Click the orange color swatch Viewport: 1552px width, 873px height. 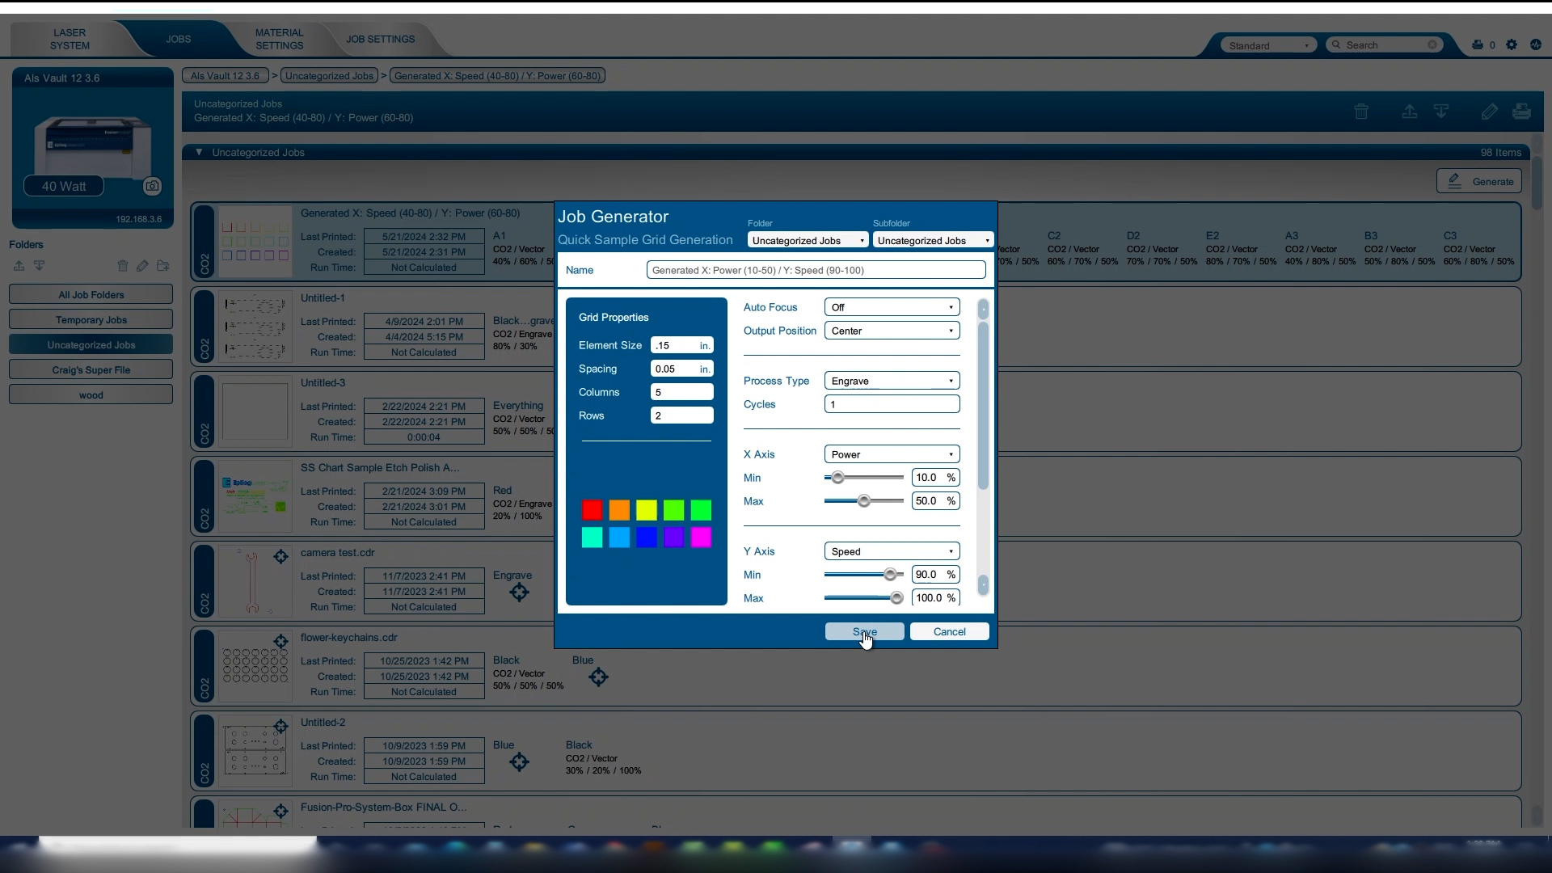(x=619, y=510)
